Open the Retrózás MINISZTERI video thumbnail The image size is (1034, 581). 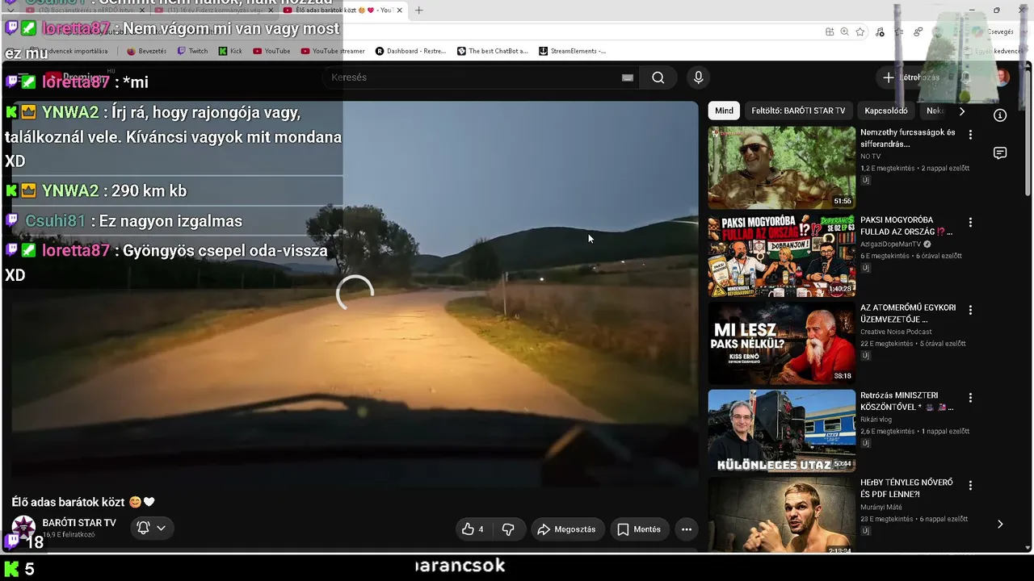782,431
